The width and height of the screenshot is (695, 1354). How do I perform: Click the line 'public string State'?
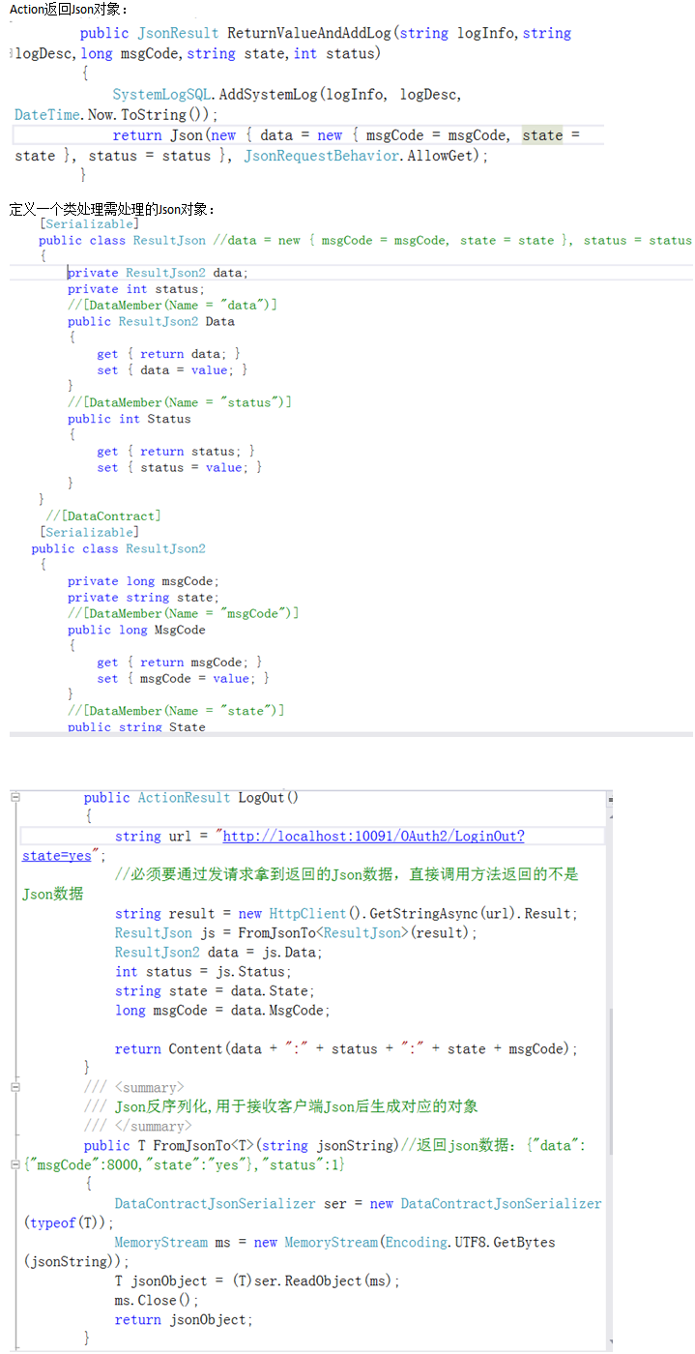pyautogui.click(x=136, y=726)
